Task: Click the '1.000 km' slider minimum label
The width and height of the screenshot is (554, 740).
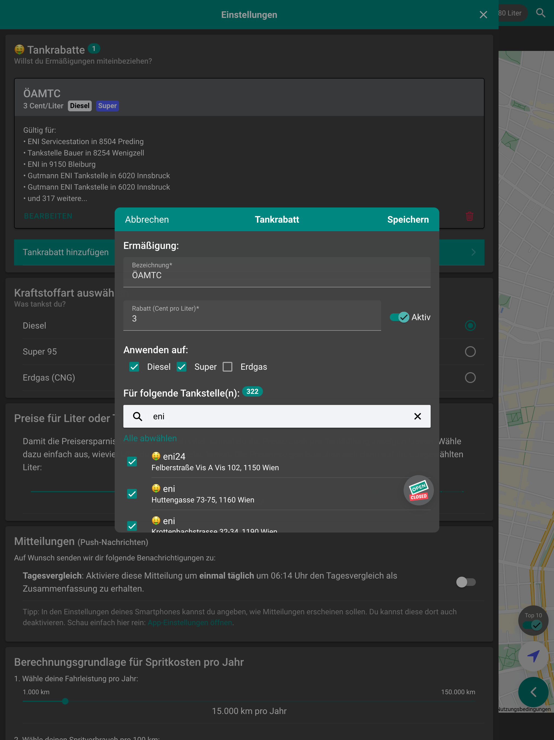Action: tap(36, 692)
